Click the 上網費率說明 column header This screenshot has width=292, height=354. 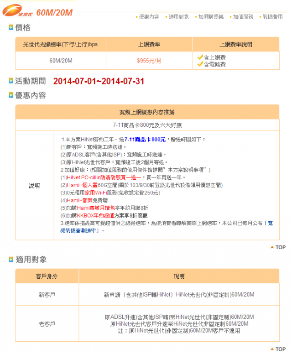click(236, 44)
